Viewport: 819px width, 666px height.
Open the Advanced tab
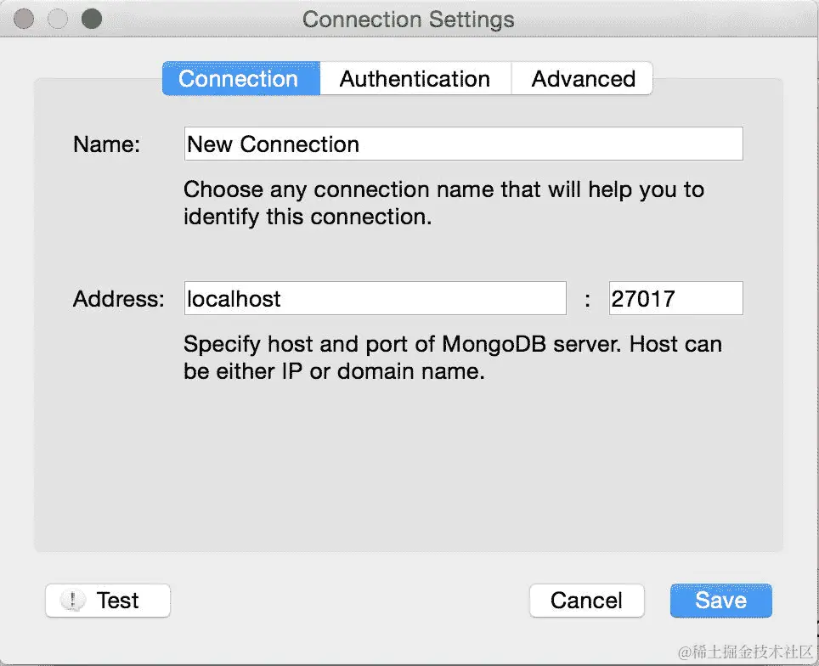[x=582, y=79]
